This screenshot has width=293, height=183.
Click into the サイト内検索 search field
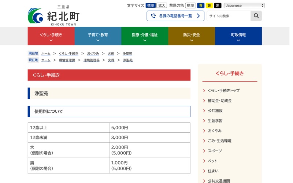(x=229, y=16)
